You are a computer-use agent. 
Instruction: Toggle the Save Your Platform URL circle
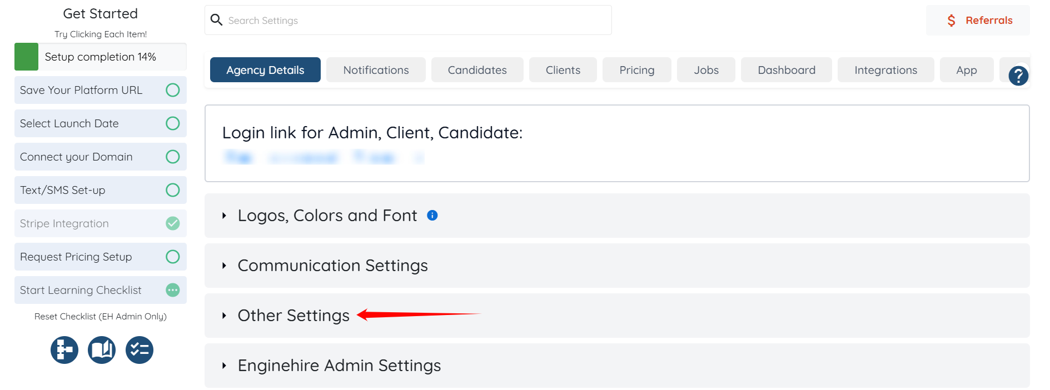click(x=173, y=90)
